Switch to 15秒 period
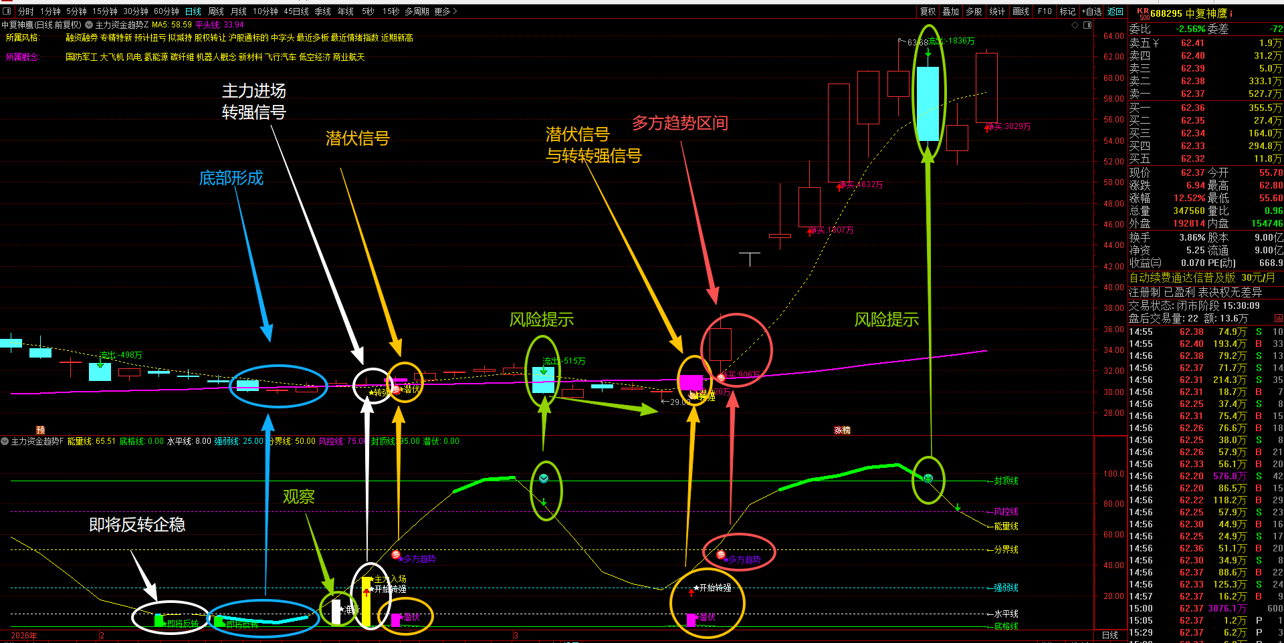Viewport: 1284px width, 643px height. point(391,11)
